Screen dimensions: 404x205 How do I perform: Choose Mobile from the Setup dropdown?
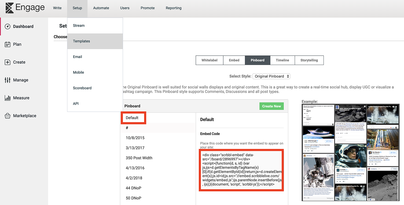pyautogui.click(x=95, y=72)
